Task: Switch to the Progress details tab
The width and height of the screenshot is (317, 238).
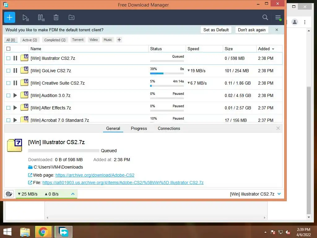Action: click(x=139, y=128)
